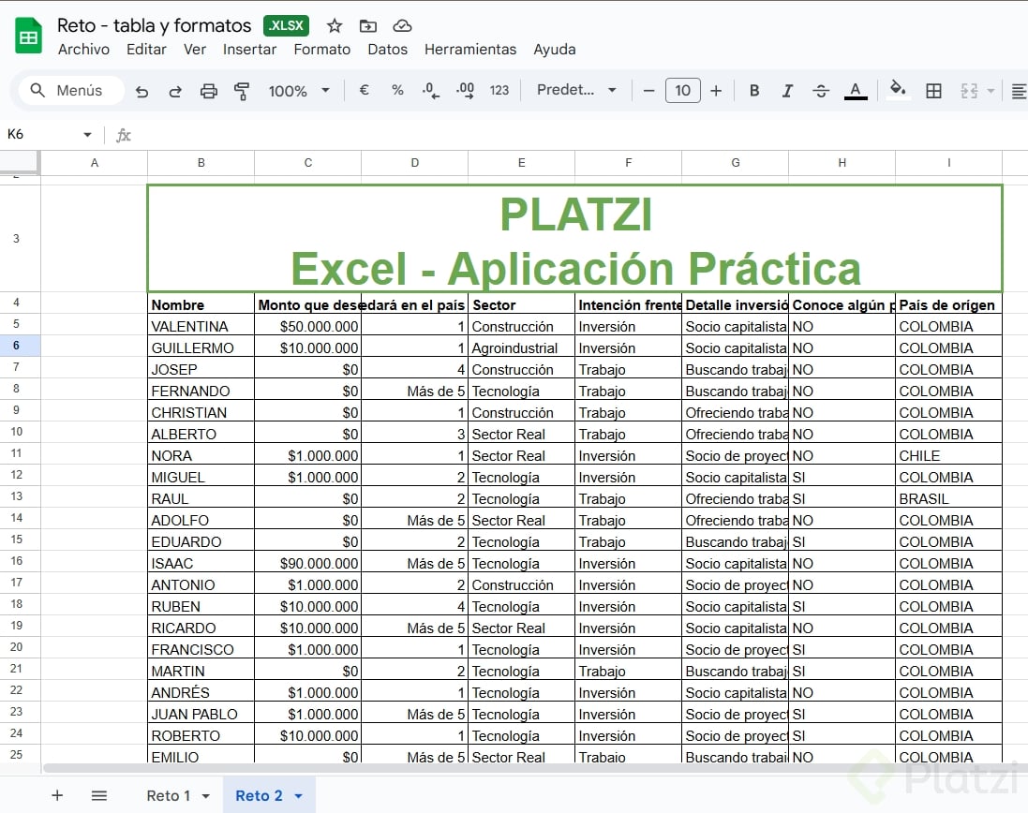1028x813 pixels.
Task: Open the borders tool
Action: [933, 91]
